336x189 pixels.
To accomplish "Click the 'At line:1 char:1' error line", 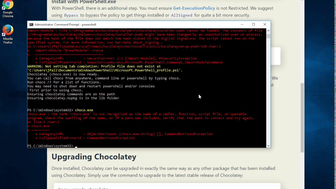I will point(43,122).
